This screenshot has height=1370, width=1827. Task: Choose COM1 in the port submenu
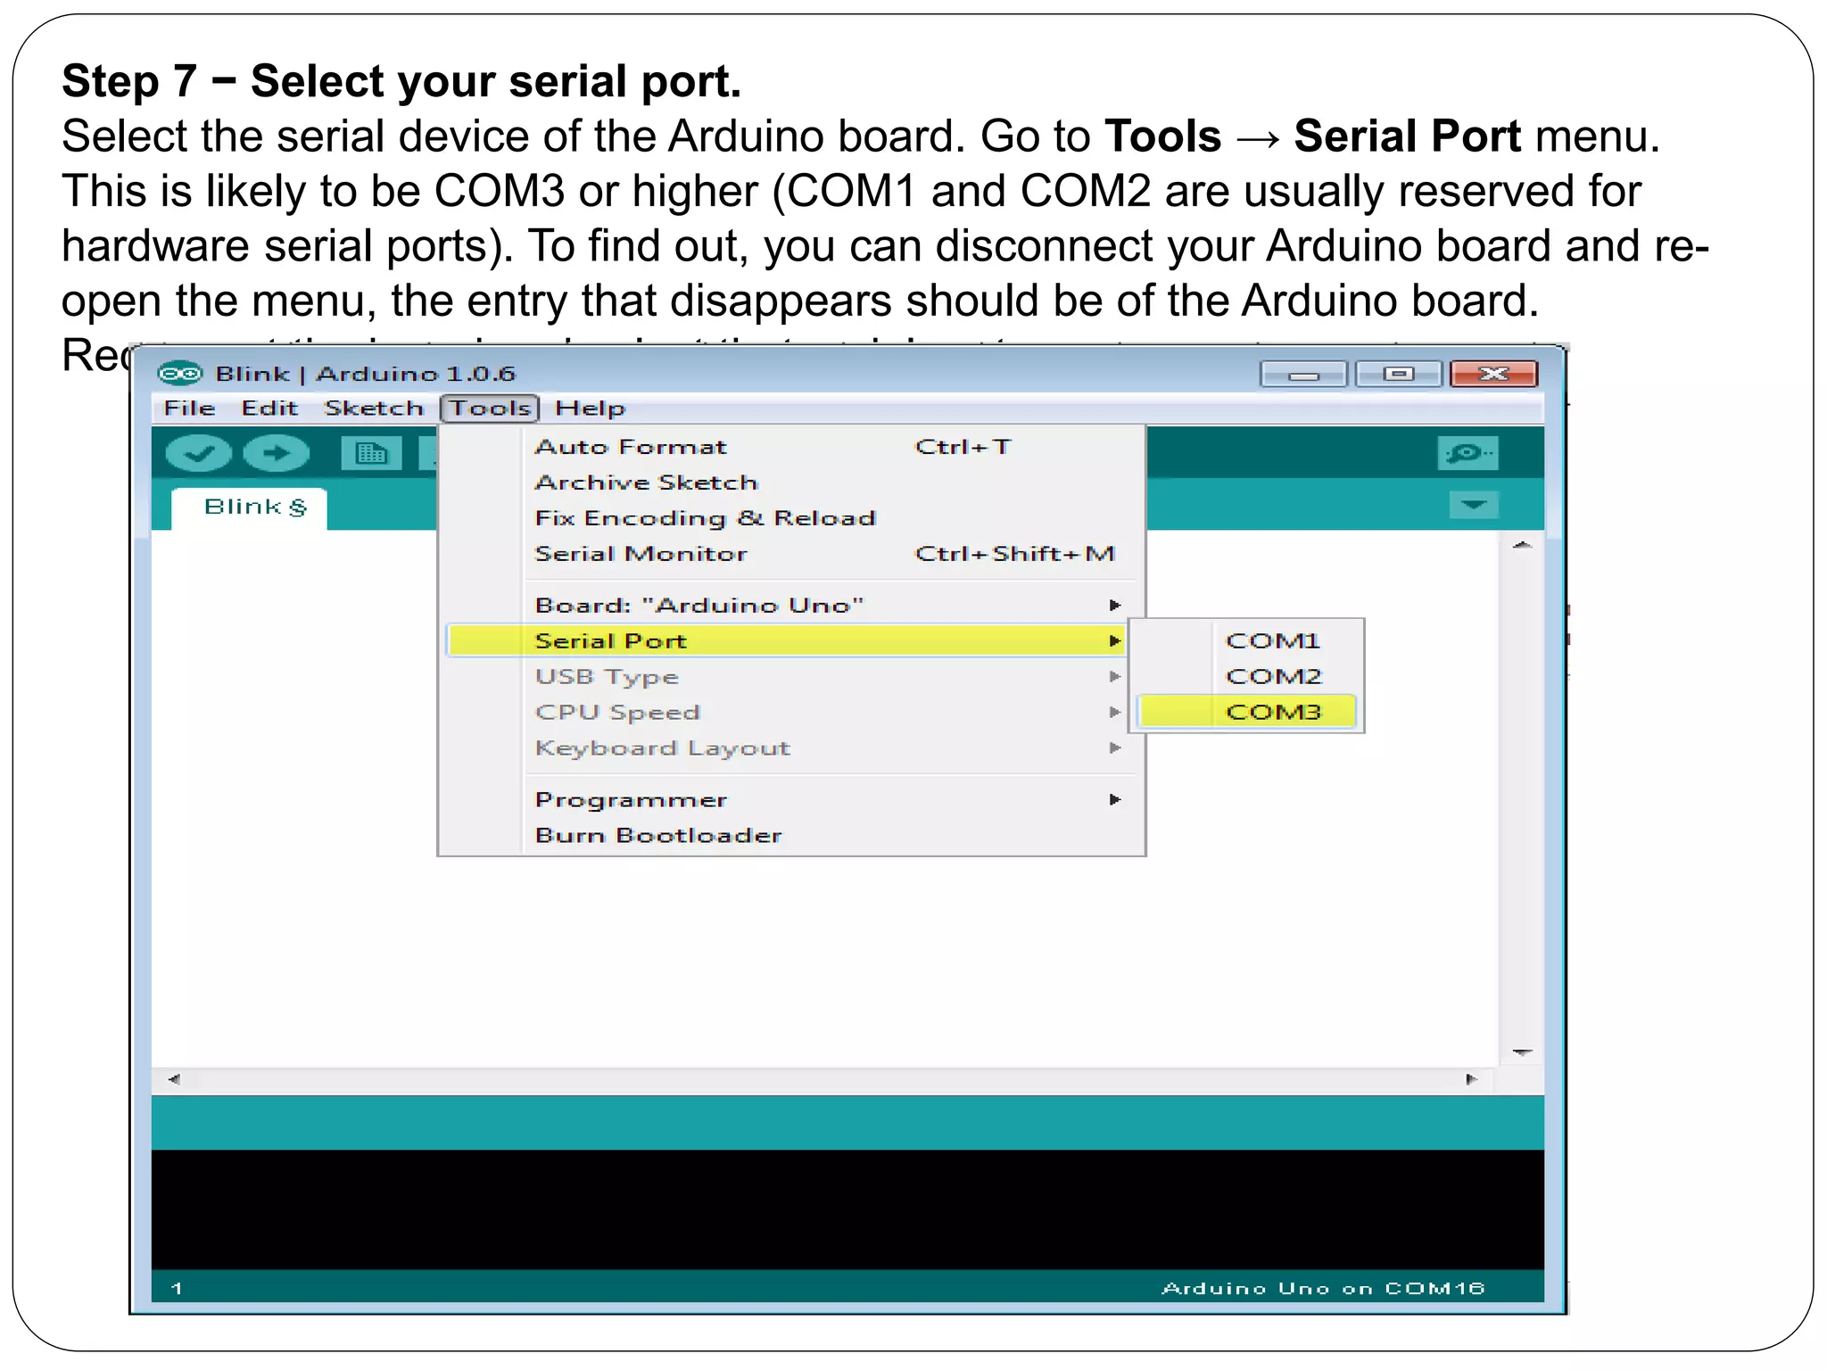pos(1272,640)
